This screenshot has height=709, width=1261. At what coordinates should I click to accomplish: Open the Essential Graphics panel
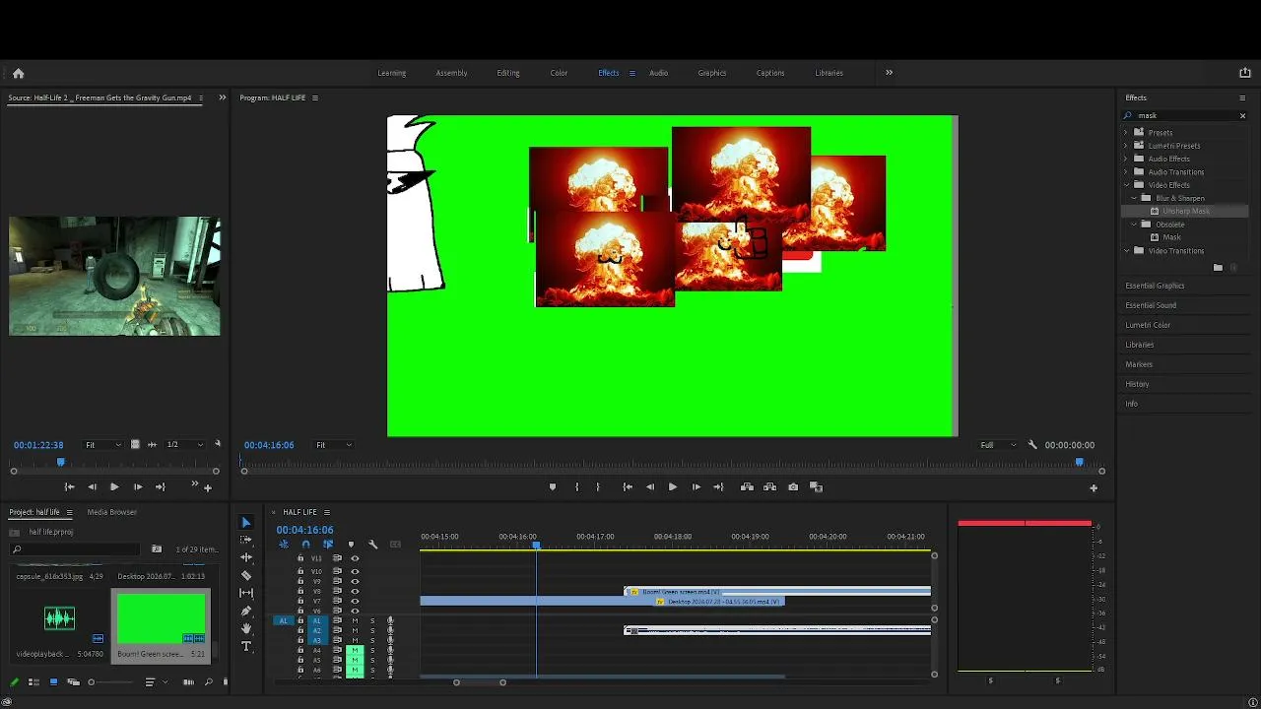click(x=1155, y=286)
